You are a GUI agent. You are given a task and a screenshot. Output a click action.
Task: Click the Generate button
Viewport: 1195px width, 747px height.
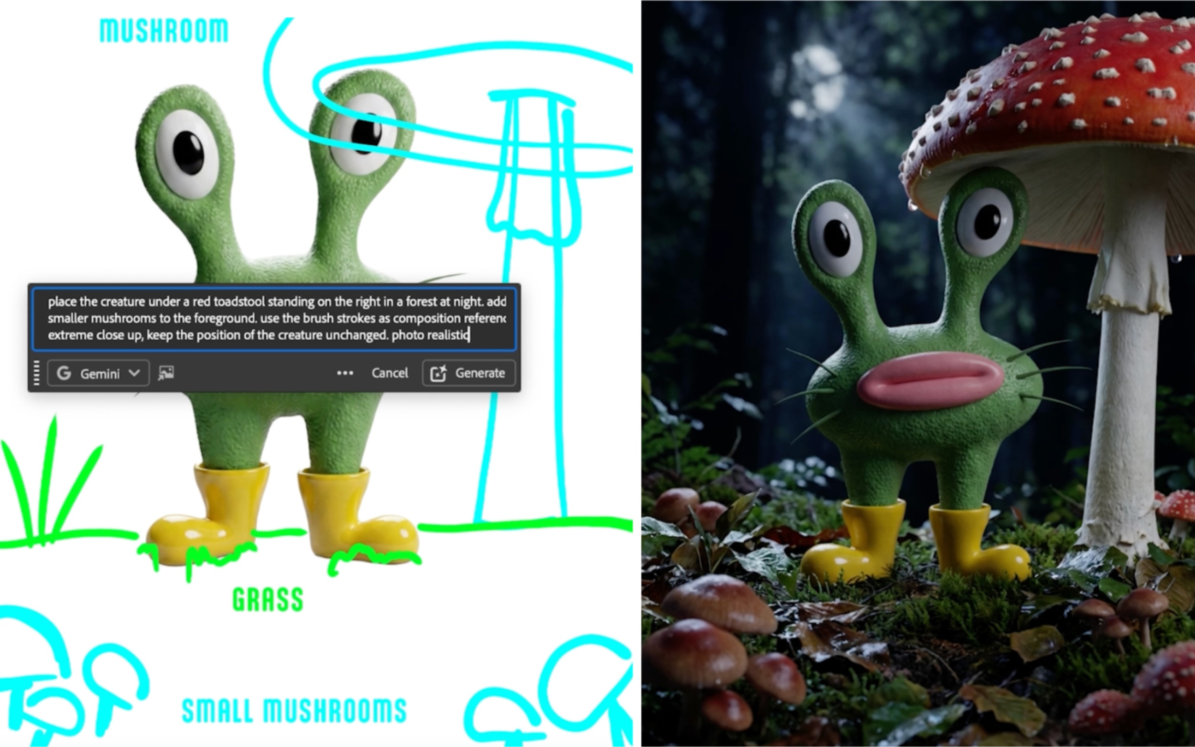pyautogui.click(x=469, y=373)
